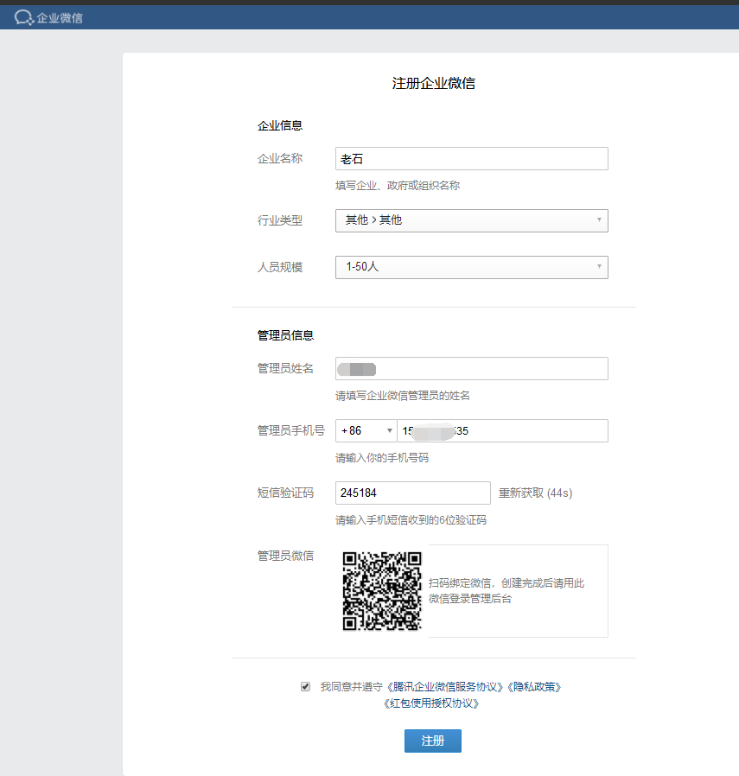Click the 企业微信 logo icon in header

23,17
